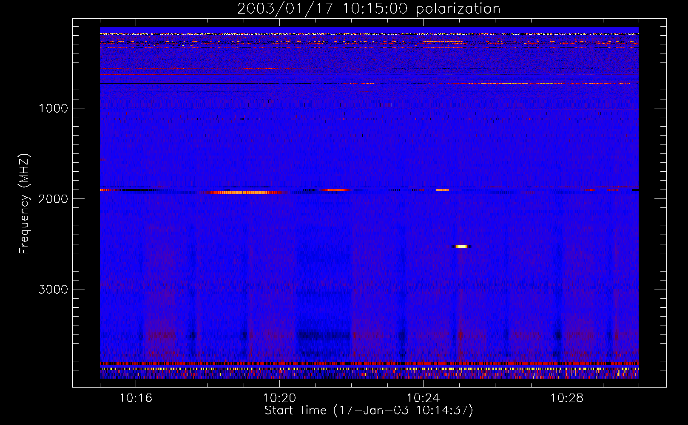Click the plot title '2003/01/17 10:15:00 polarization'
688x425 pixels.
[369, 8]
